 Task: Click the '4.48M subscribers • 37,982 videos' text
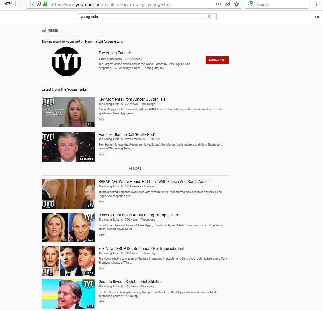pos(120,59)
